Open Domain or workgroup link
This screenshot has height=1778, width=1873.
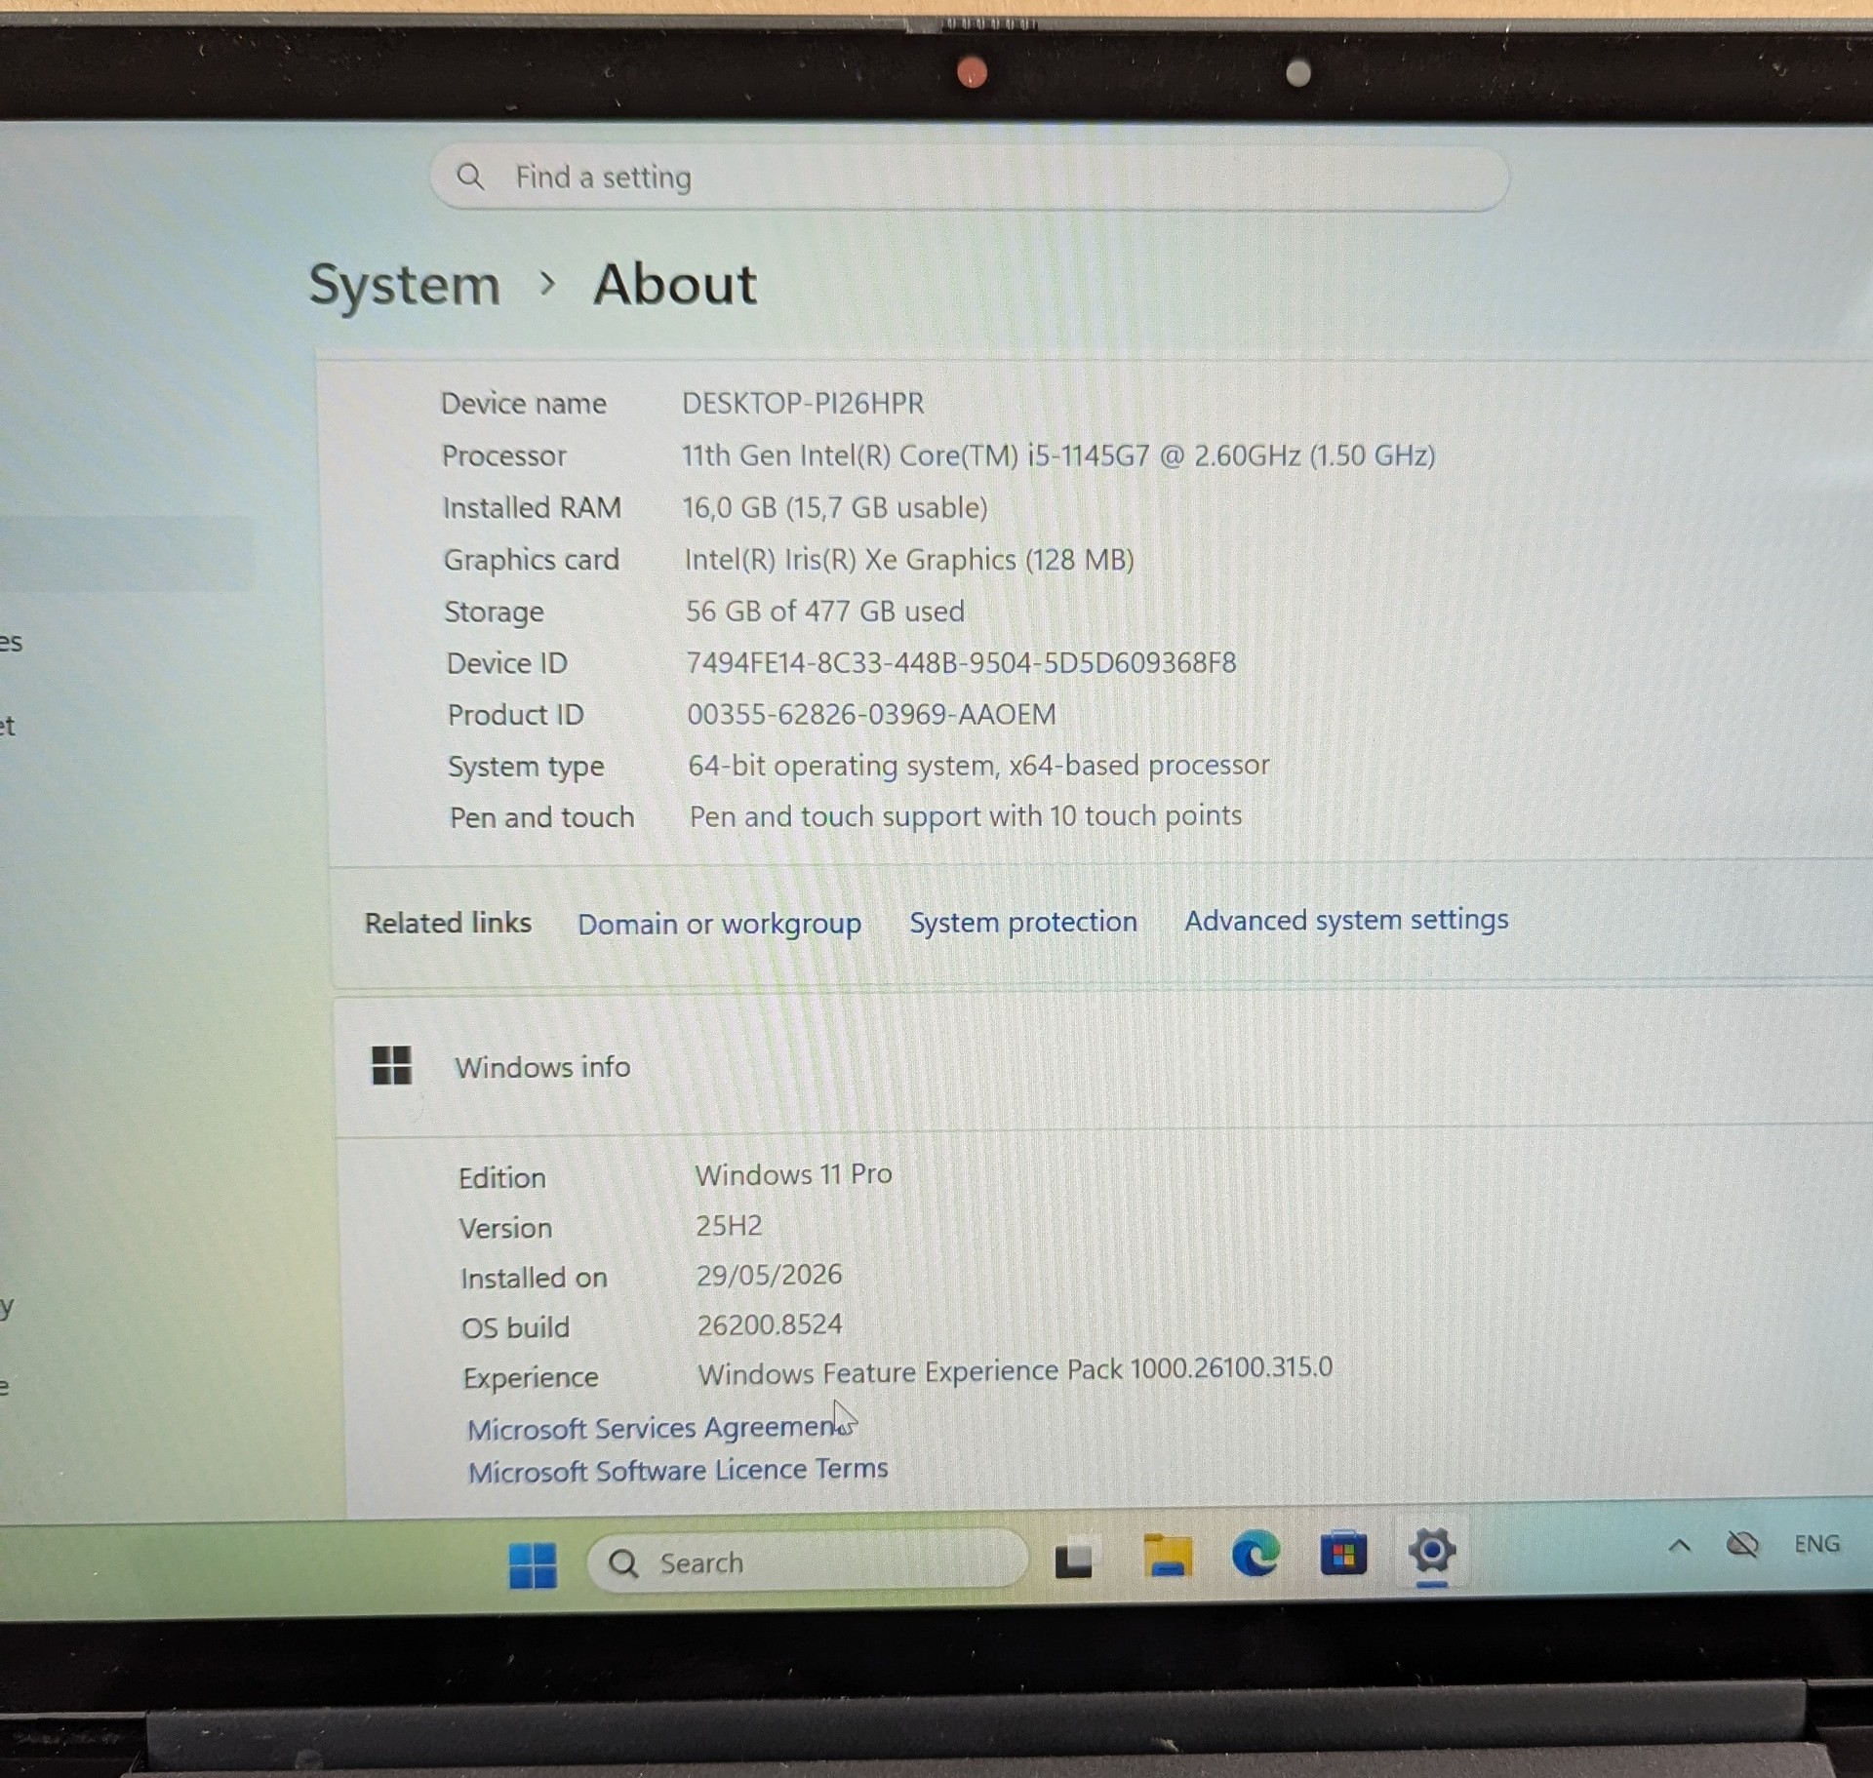coord(719,924)
